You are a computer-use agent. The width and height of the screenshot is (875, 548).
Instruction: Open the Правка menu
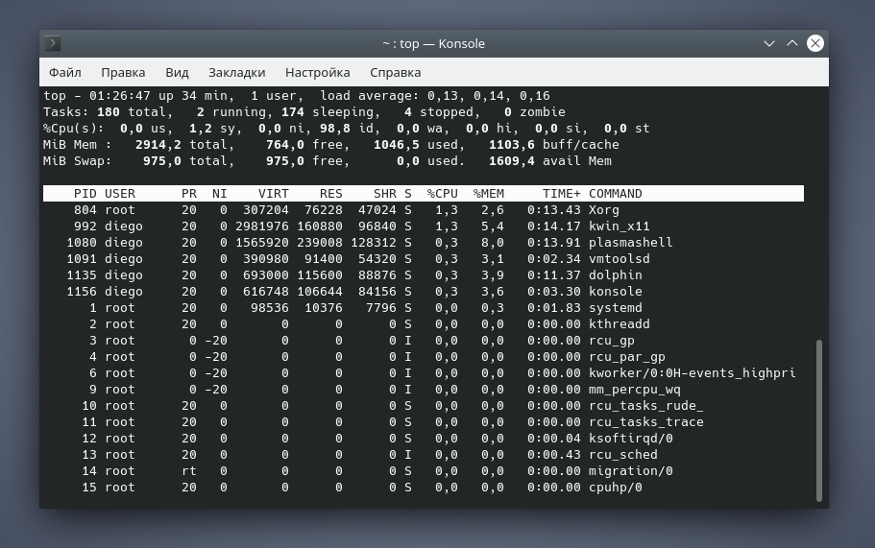pos(123,72)
